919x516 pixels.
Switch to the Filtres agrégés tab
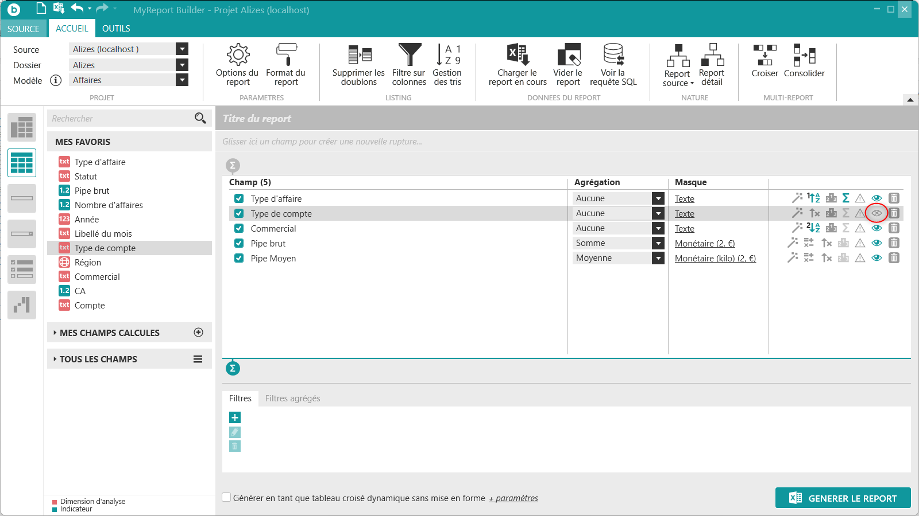[292, 398]
